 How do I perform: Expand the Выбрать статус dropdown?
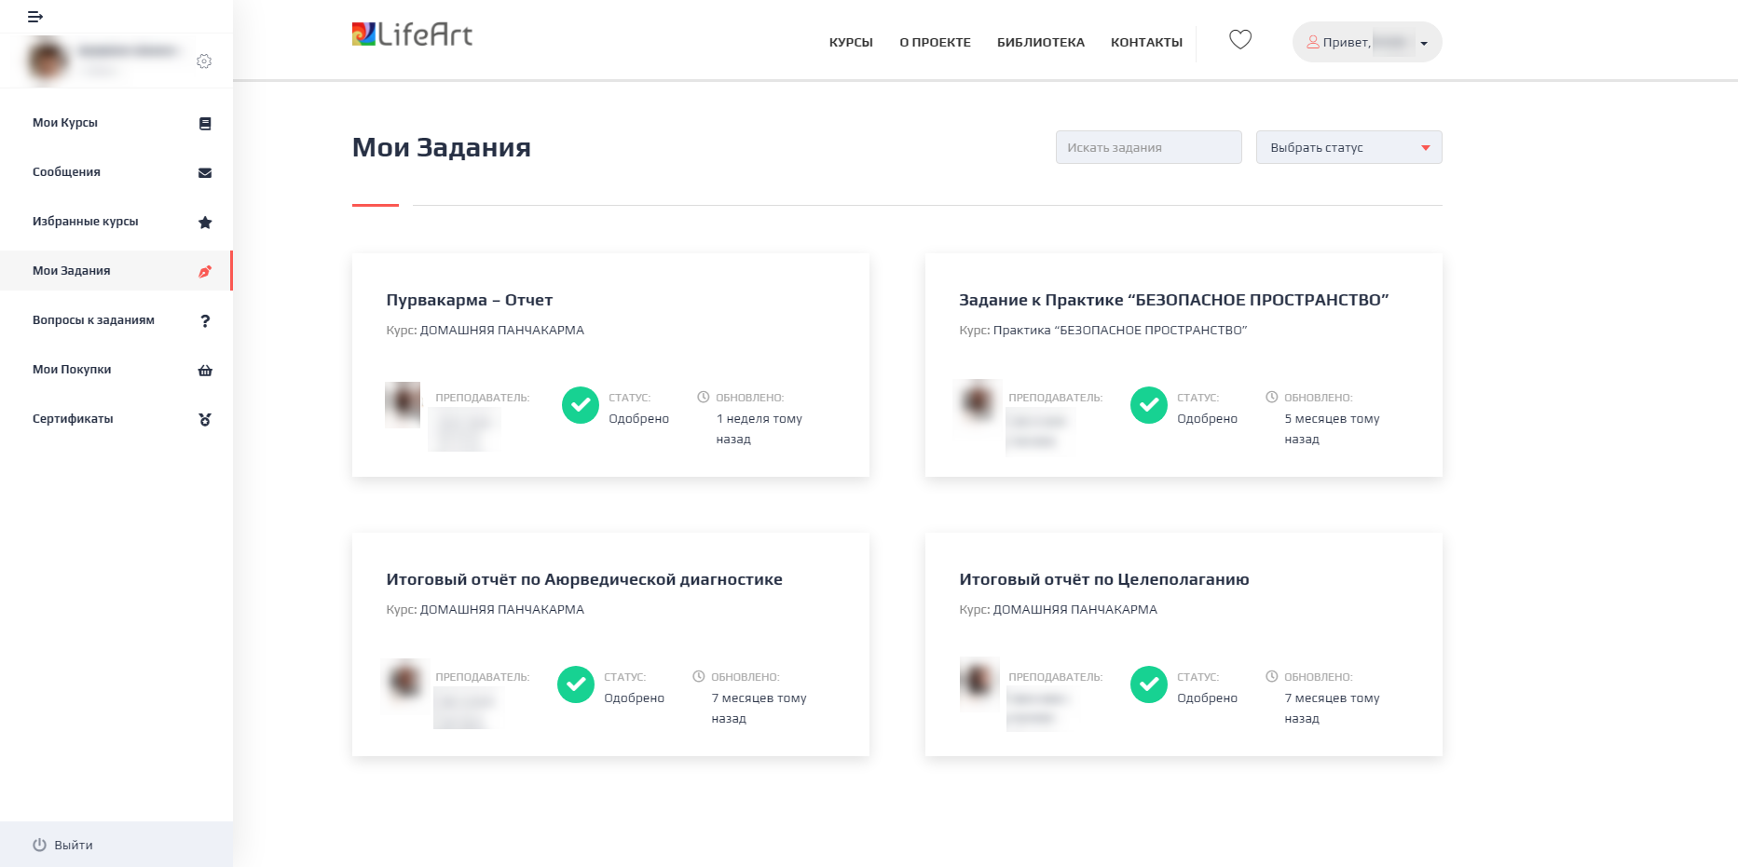(x=1348, y=148)
